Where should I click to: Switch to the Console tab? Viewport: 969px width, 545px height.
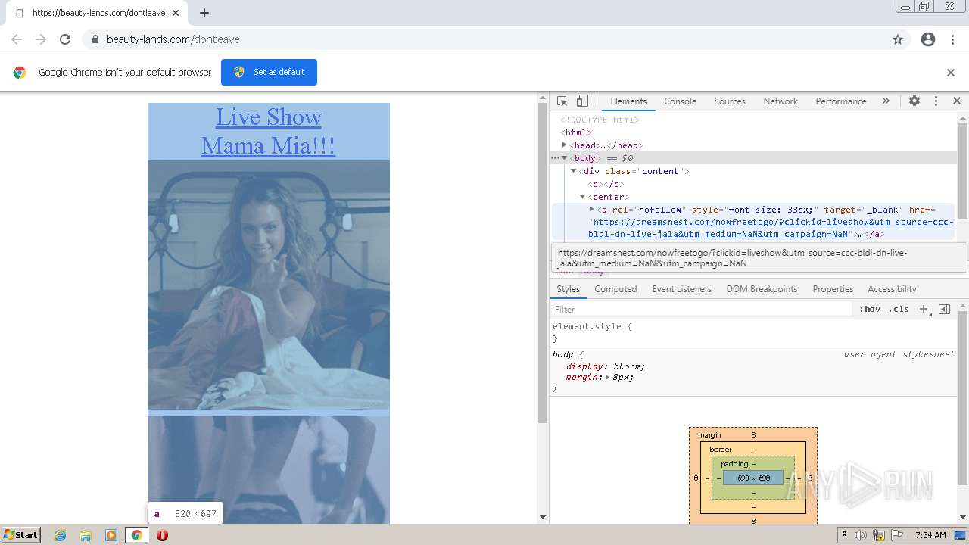pos(680,101)
